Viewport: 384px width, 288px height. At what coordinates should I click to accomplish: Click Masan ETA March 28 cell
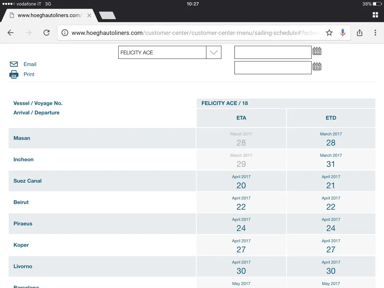click(241, 138)
